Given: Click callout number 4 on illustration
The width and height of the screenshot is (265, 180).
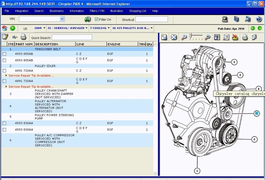Looking at the screenshot, I should pos(234,62).
